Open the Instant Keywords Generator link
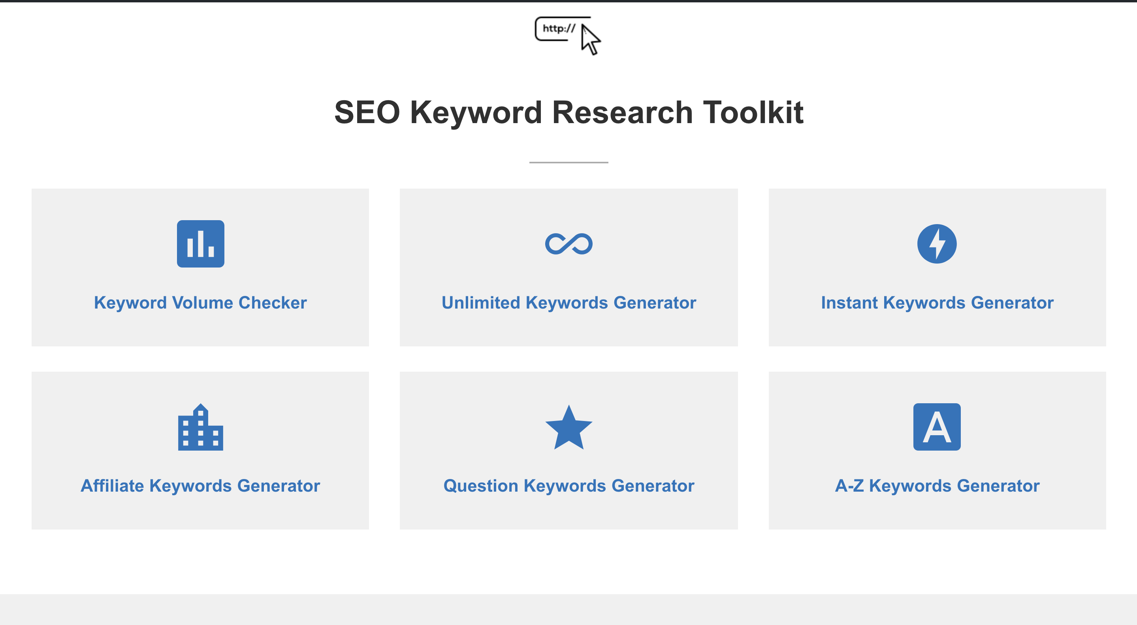This screenshot has width=1137, height=625. pyautogui.click(x=937, y=303)
